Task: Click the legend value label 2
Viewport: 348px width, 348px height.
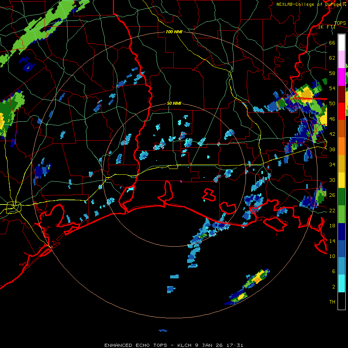Action: (334, 287)
